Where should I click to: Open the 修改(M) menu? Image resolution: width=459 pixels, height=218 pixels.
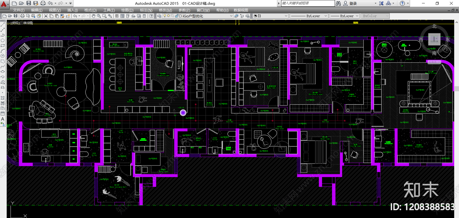tap(166, 10)
